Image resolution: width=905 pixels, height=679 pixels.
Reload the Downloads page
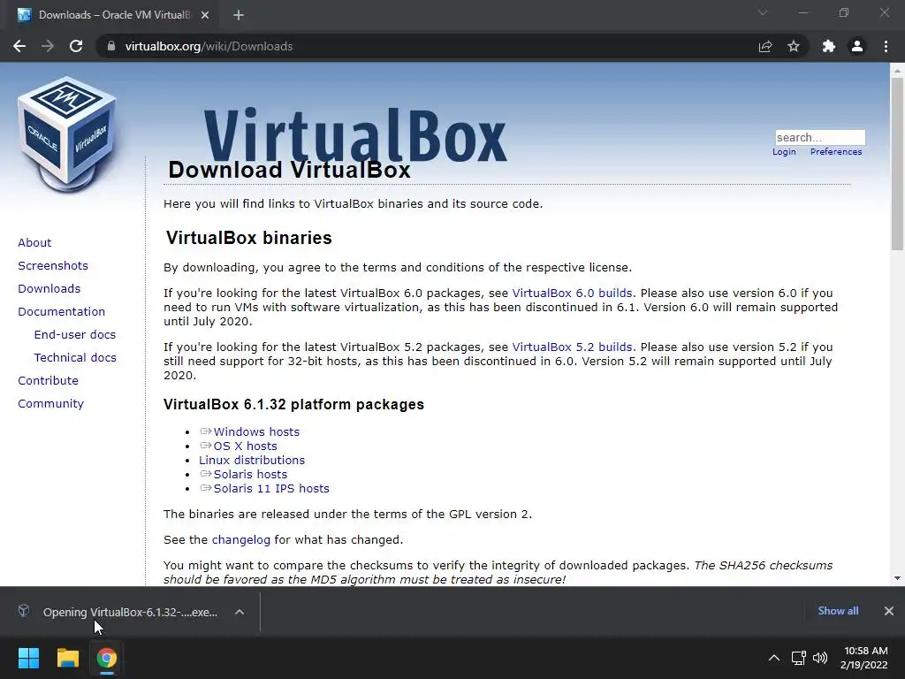(76, 46)
